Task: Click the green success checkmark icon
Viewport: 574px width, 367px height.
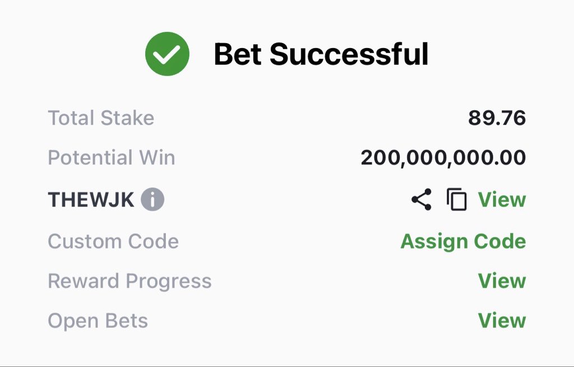Action: tap(167, 54)
